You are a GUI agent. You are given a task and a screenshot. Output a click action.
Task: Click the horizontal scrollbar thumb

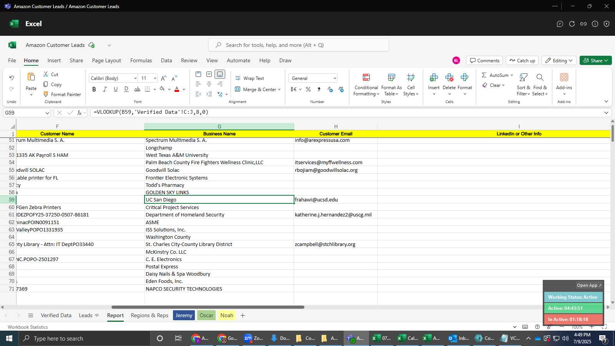pyautogui.click(x=208, y=307)
